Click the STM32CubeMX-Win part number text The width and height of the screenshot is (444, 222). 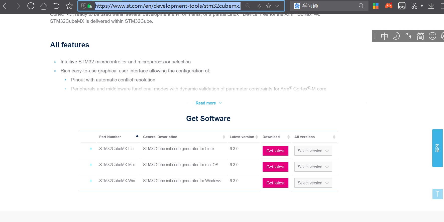[117, 181]
